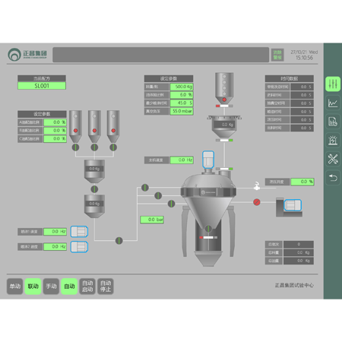Toggle the 单动 single-action mode button

pyautogui.click(x=15, y=287)
